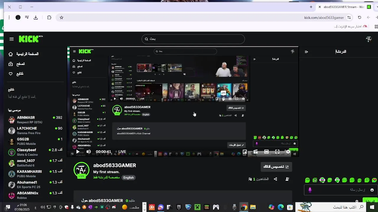Bookmark page with the star icon
The image size is (378, 212).
click(61, 18)
